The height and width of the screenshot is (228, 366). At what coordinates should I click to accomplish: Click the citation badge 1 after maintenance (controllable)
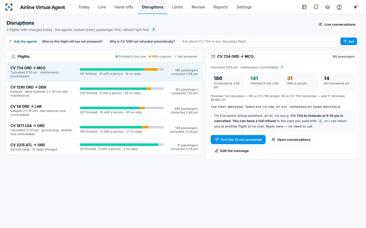(282, 67)
